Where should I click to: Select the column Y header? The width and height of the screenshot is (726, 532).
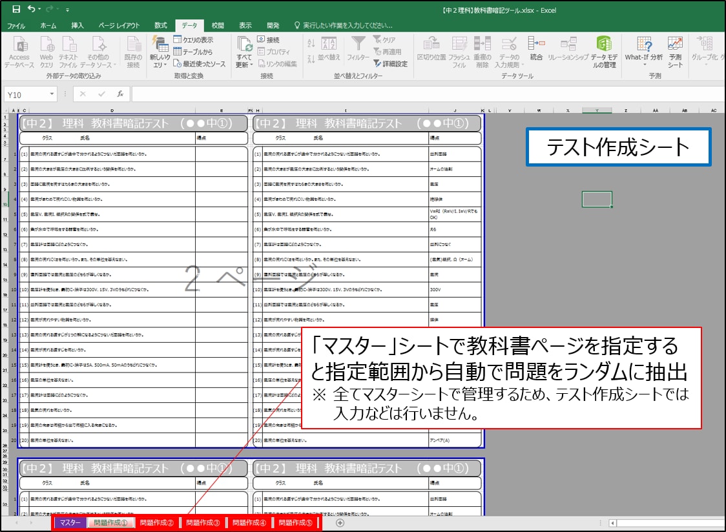[597, 110]
